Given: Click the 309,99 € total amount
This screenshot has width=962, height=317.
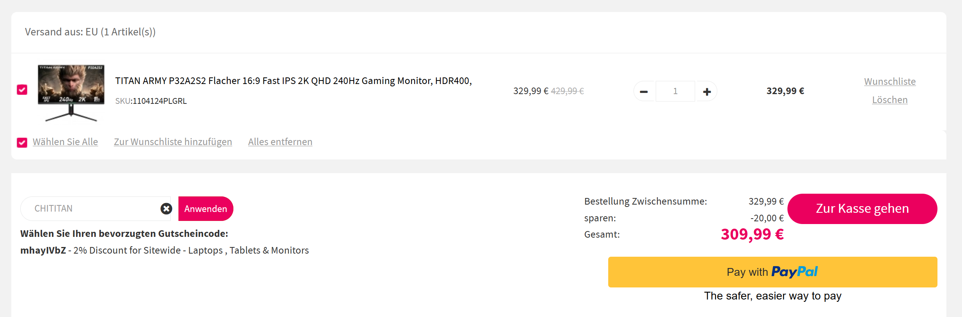Looking at the screenshot, I should pyautogui.click(x=752, y=234).
